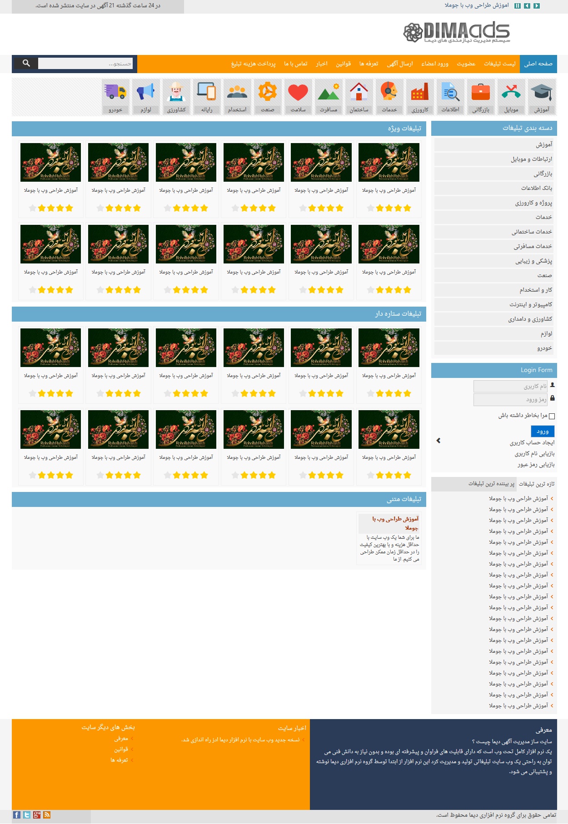Click the DIMAads site logo

coord(457,33)
